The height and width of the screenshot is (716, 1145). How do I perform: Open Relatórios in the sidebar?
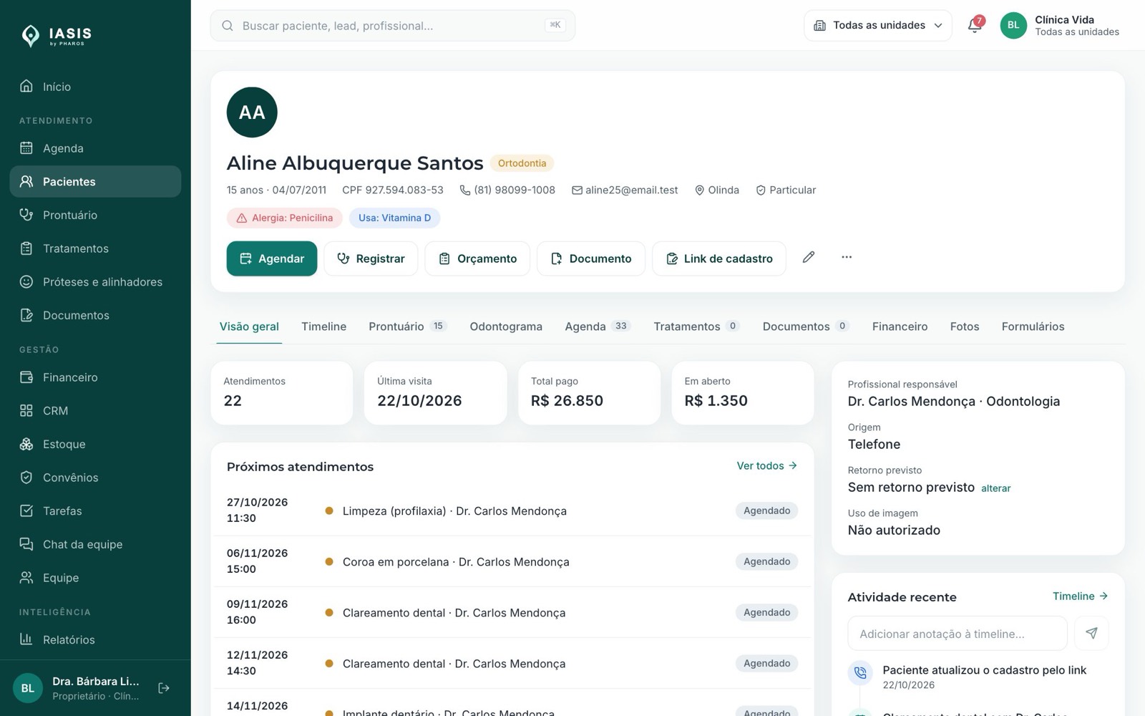click(x=95, y=640)
